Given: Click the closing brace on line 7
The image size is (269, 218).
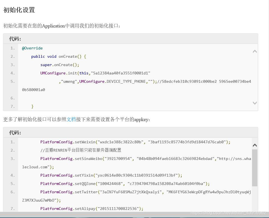Looking at the screenshot, I should [32, 106].
